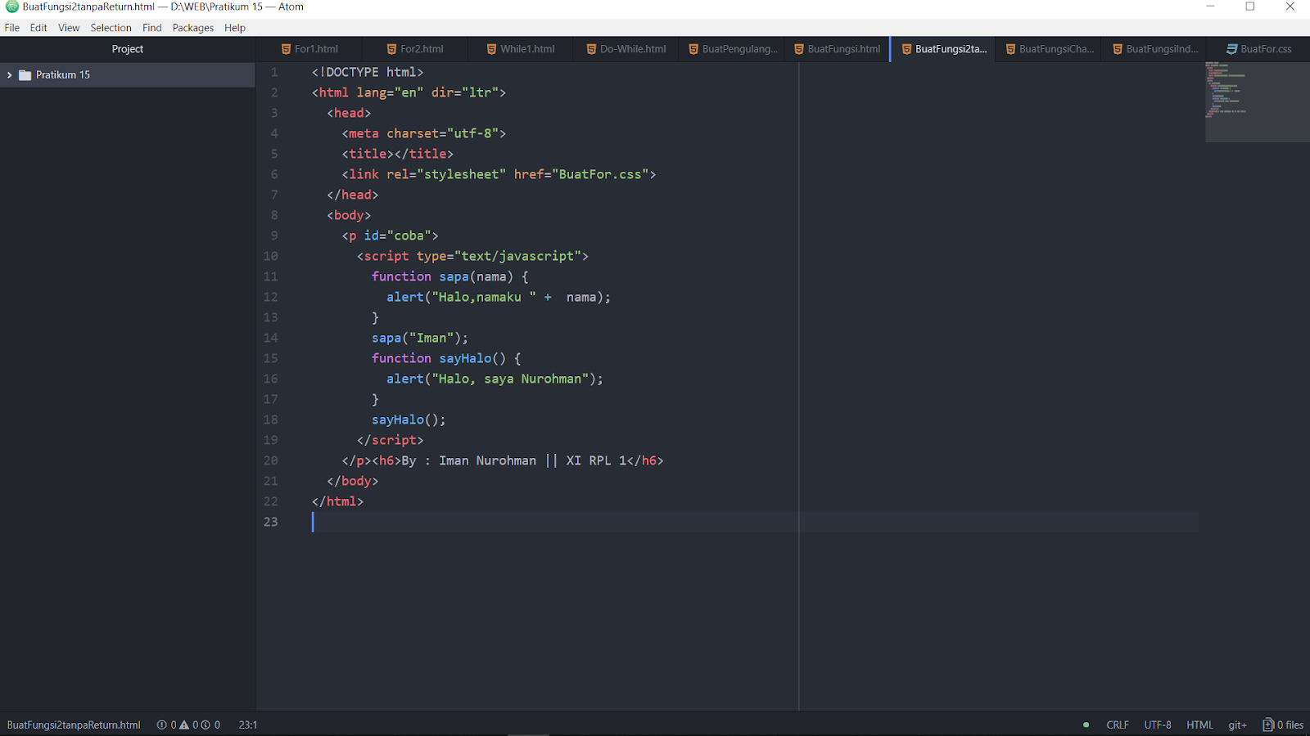
Task: Click the error count indicator in status bar
Action: 162,725
